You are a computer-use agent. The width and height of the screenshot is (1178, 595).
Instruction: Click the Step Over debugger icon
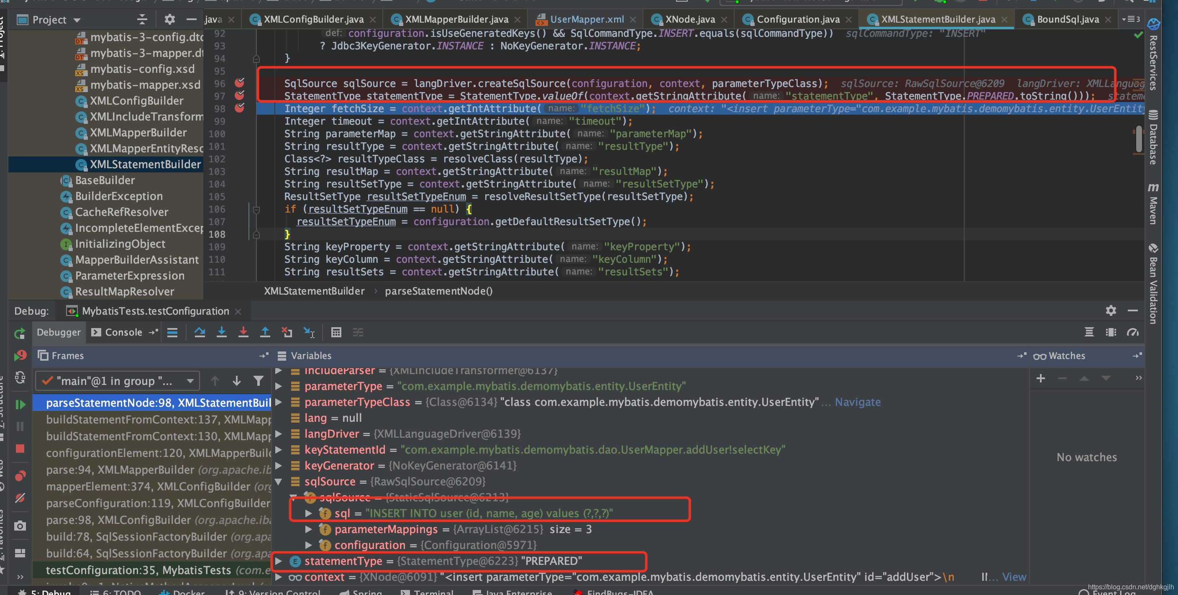point(200,333)
